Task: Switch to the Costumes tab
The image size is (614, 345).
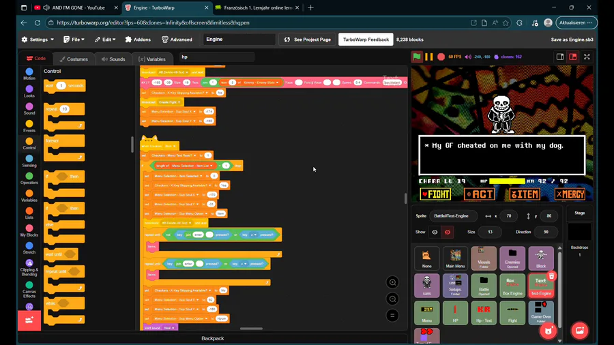Action: tap(74, 59)
